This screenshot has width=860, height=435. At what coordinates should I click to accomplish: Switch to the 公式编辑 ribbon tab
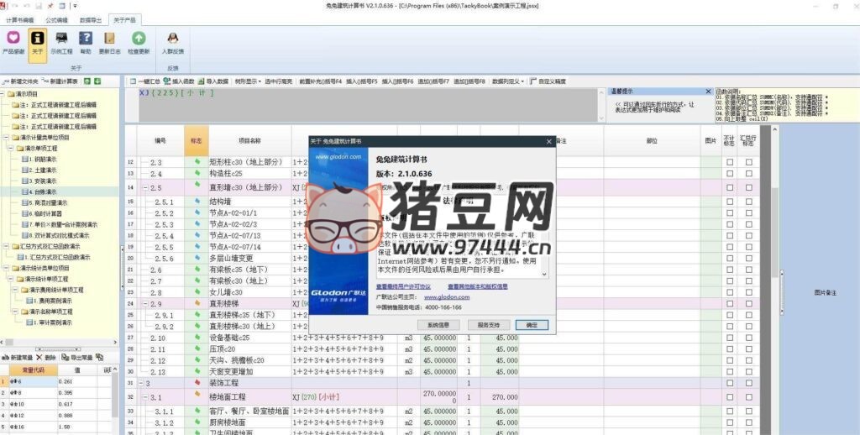[56, 20]
